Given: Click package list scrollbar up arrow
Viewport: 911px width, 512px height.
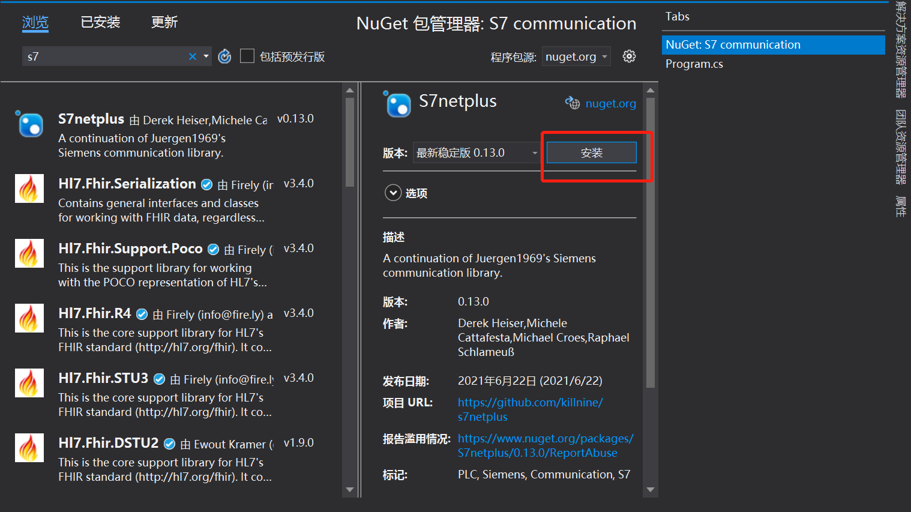Looking at the screenshot, I should point(350,91).
